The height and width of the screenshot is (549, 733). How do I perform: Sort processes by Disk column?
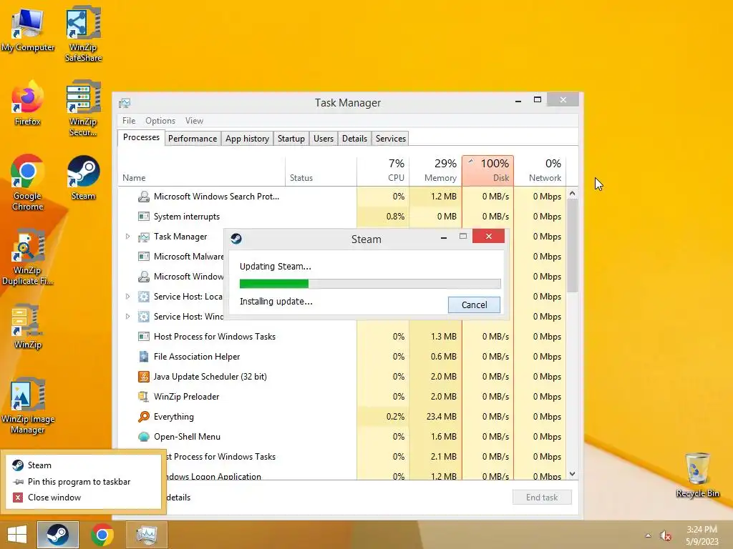coord(487,170)
